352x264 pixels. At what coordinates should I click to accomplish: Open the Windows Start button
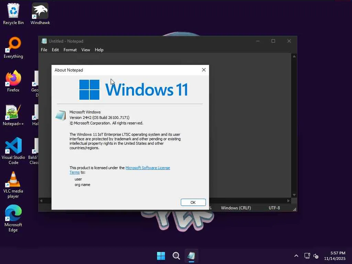161,256
